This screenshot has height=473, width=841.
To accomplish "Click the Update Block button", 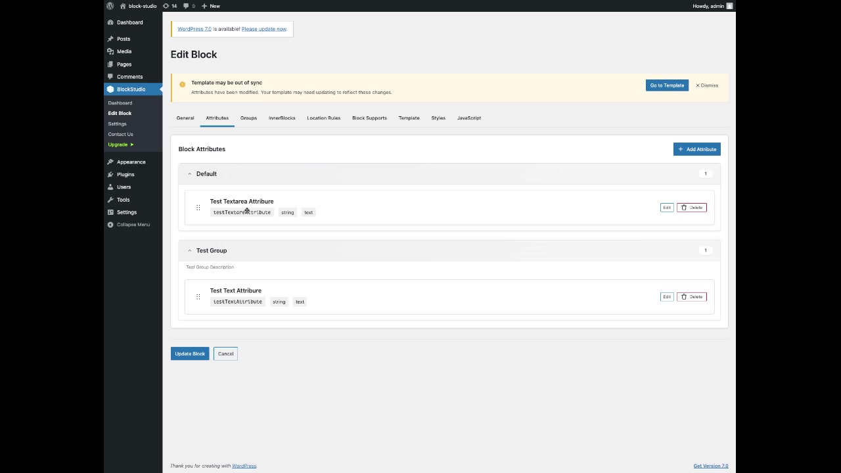I will 190,354.
